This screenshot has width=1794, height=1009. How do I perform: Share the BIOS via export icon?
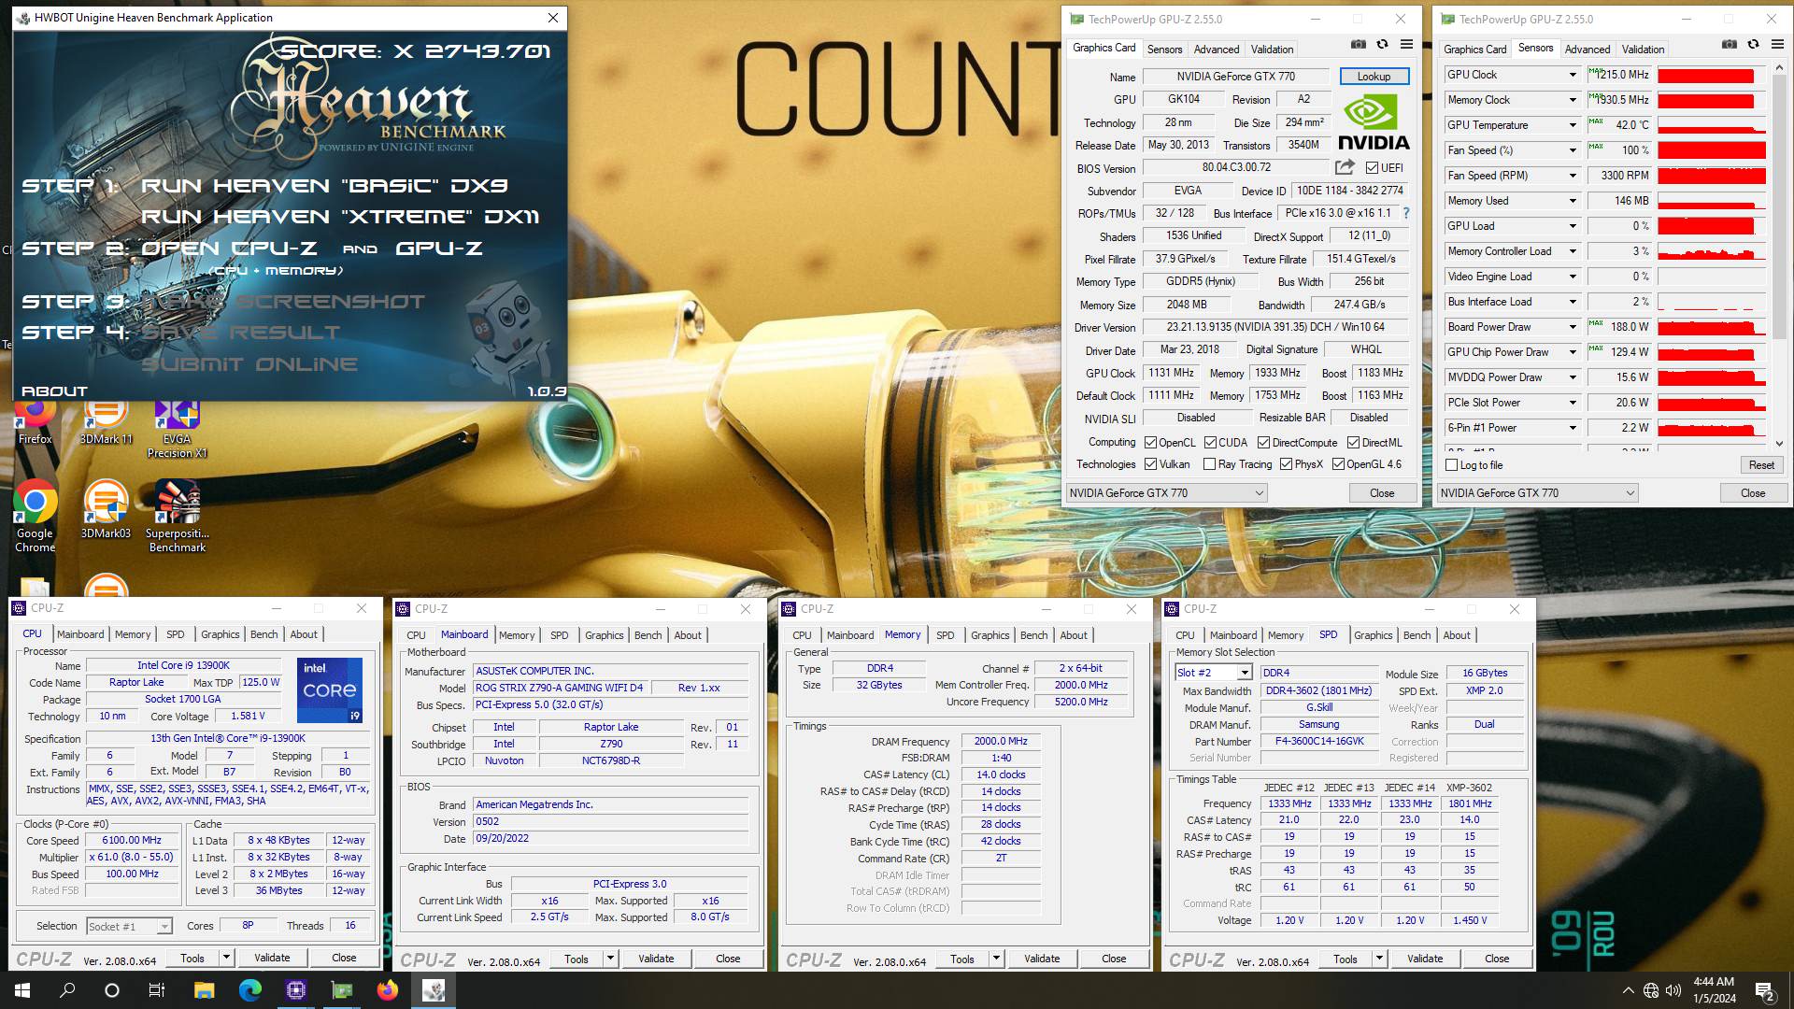pos(1345,167)
